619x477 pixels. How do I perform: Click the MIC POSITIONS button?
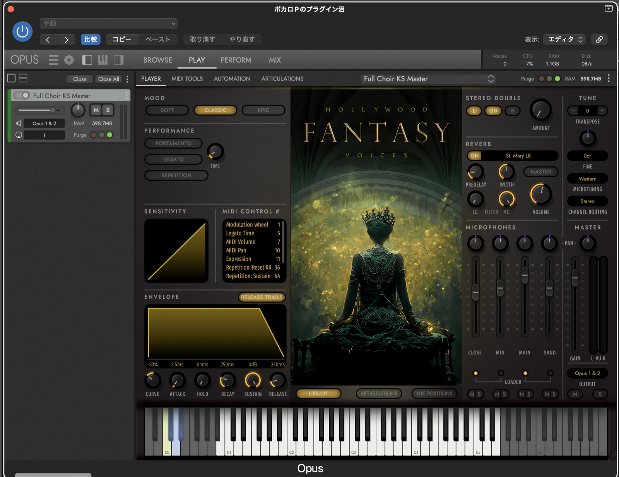pos(434,394)
